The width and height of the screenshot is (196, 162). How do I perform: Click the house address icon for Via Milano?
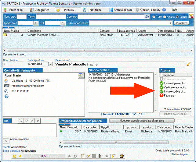[x=6, y=81]
